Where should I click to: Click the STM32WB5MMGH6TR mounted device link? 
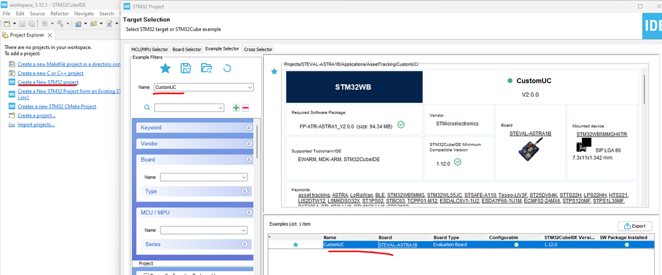(602, 135)
